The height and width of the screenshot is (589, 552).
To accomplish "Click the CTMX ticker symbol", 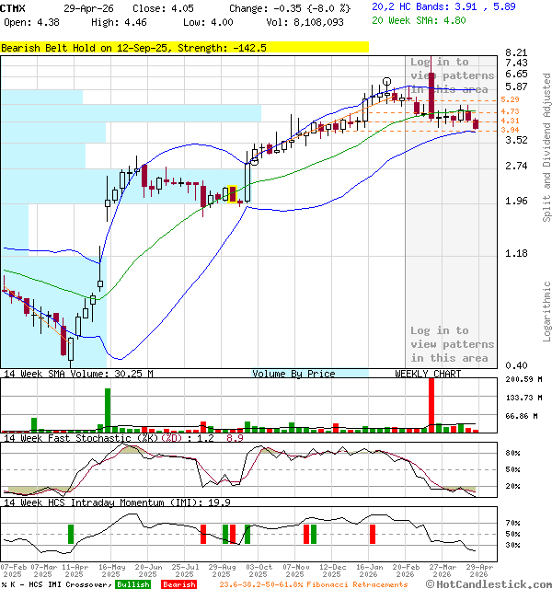I will (x=13, y=7).
